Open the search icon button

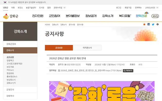[155, 16]
